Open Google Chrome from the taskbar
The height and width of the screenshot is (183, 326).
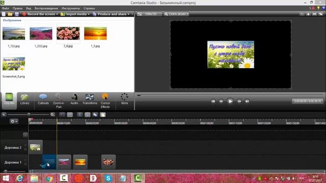pos(49,178)
